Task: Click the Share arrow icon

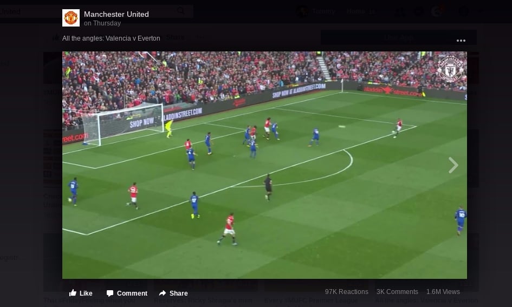Action: pos(163,293)
